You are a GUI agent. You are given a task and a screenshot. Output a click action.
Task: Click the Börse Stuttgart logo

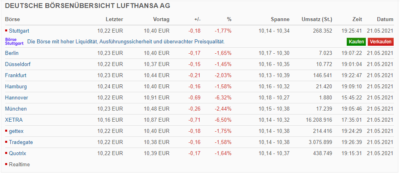[x=14, y=42]
